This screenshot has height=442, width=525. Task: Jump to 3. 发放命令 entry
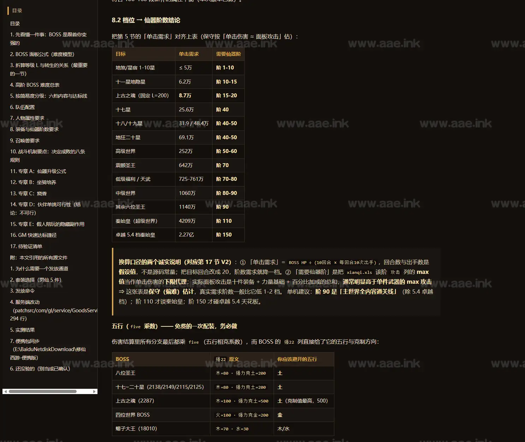(22, 291)
